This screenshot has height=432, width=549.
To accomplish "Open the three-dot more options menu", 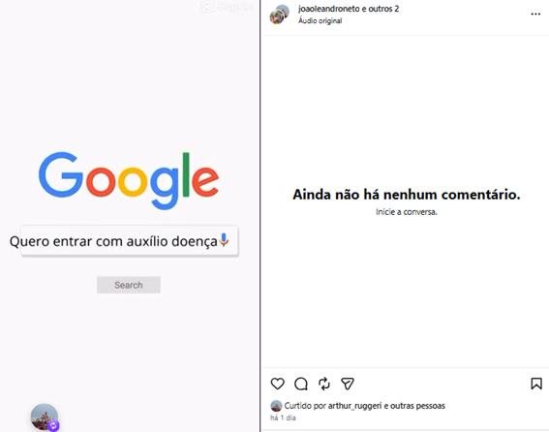I will (x=535, y=14).
